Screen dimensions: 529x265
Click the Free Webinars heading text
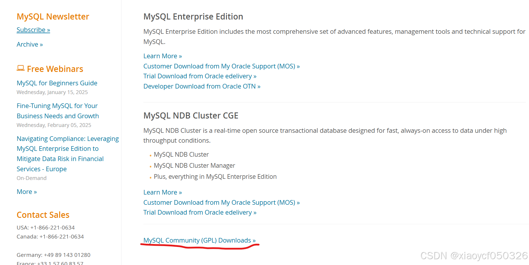pyautogui.click(x=55, y=69)
